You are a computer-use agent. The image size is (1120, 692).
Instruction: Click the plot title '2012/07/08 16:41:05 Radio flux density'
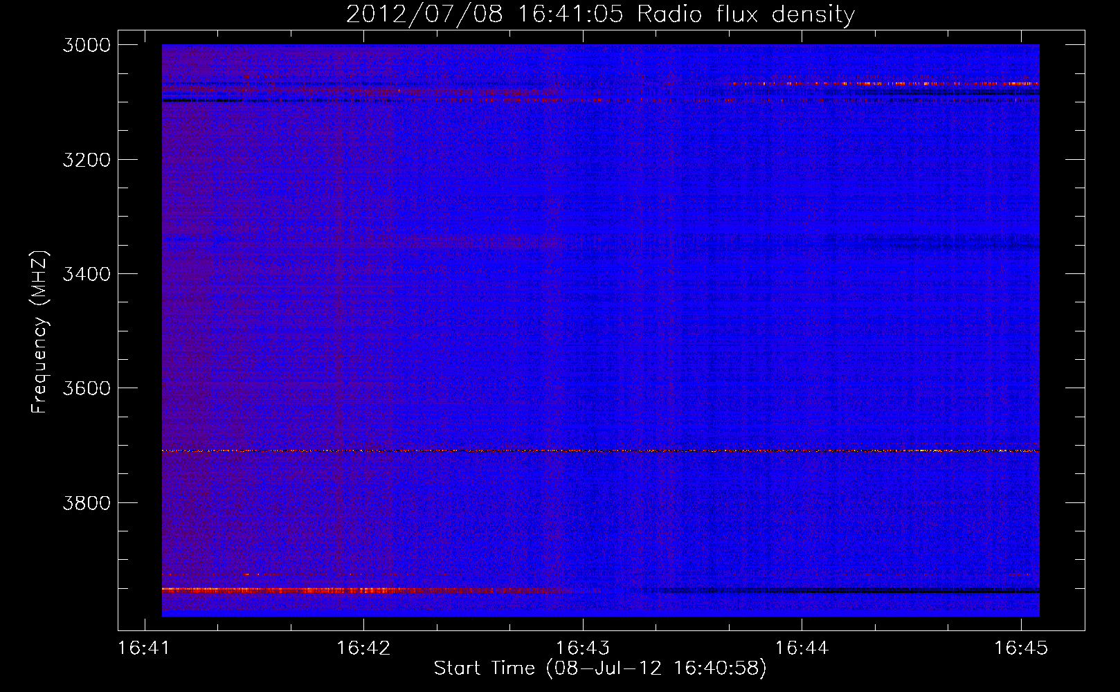coord(600,14)
